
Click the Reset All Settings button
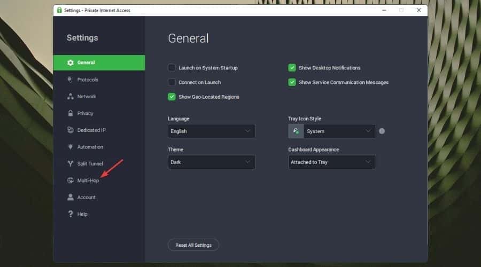click(193, 245)
